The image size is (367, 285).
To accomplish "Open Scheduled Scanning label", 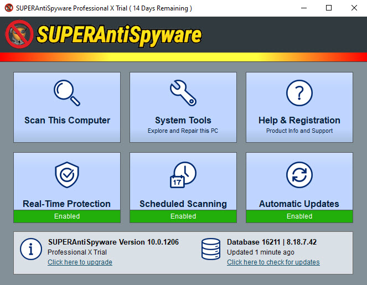I will [x=183, y=204].
